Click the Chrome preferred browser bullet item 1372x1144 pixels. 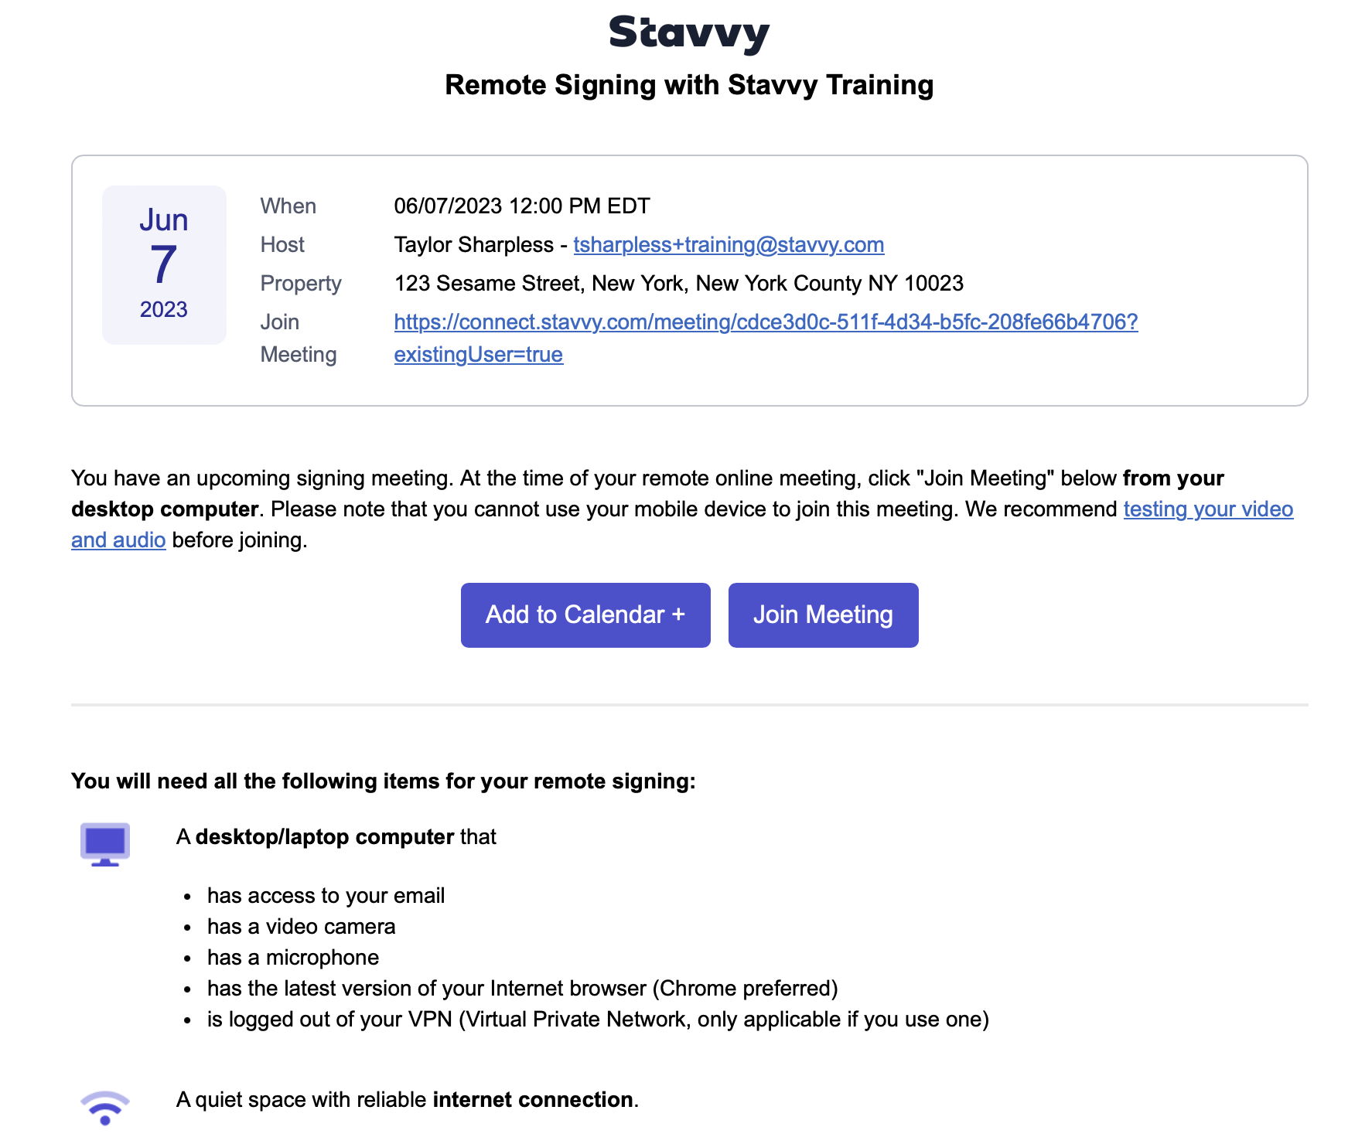[x=522, y=989]
